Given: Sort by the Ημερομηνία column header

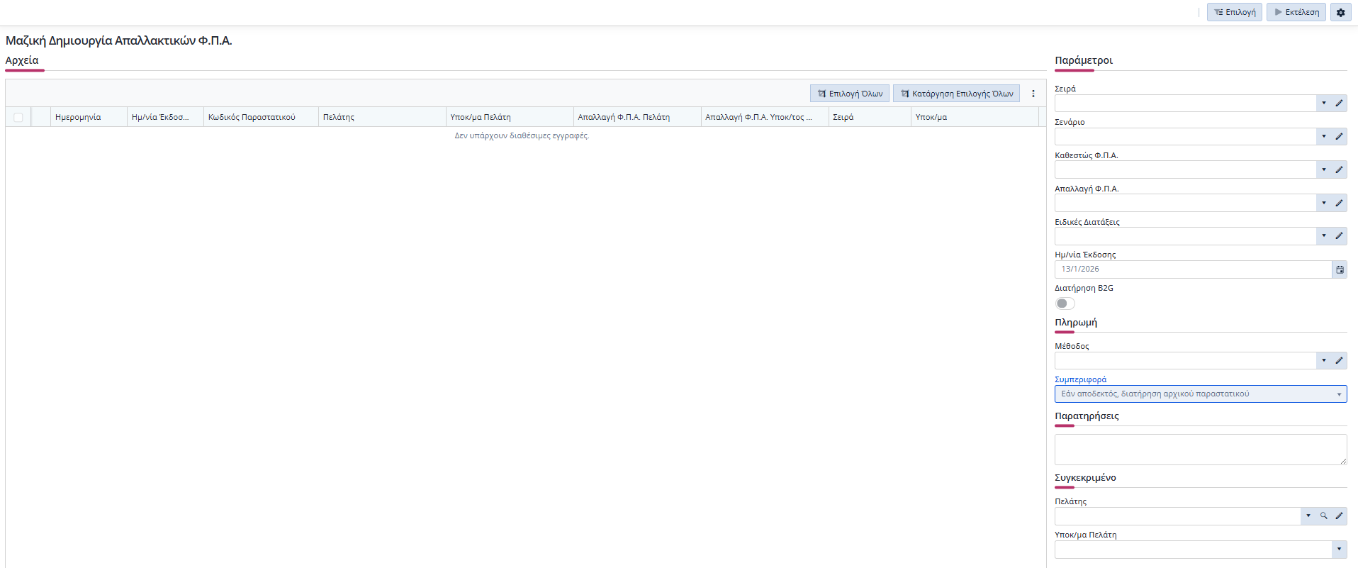Looking at the screenshot, I should 78,118.
